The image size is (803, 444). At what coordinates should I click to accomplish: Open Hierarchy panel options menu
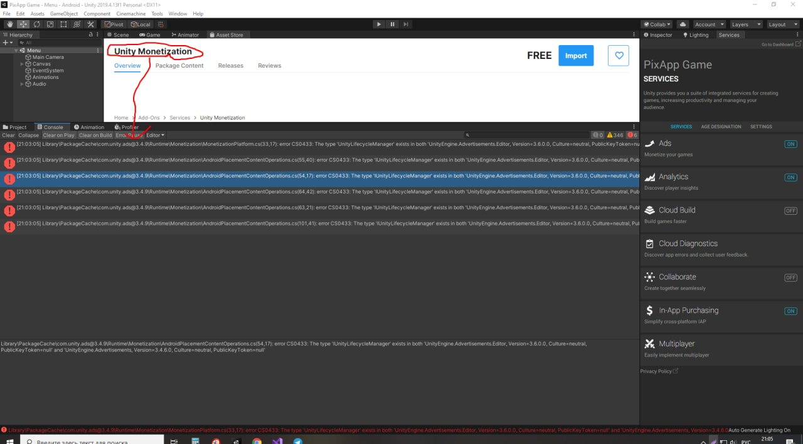point(98,35)
